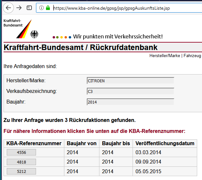Click the Veröffentlichungsdatum column header
This screenshot has height=180, width=202.
coord(165,144)
